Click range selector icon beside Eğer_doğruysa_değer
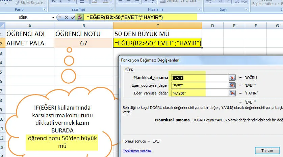The height and width of the screenshot is (157, 283). click(232, 85)
